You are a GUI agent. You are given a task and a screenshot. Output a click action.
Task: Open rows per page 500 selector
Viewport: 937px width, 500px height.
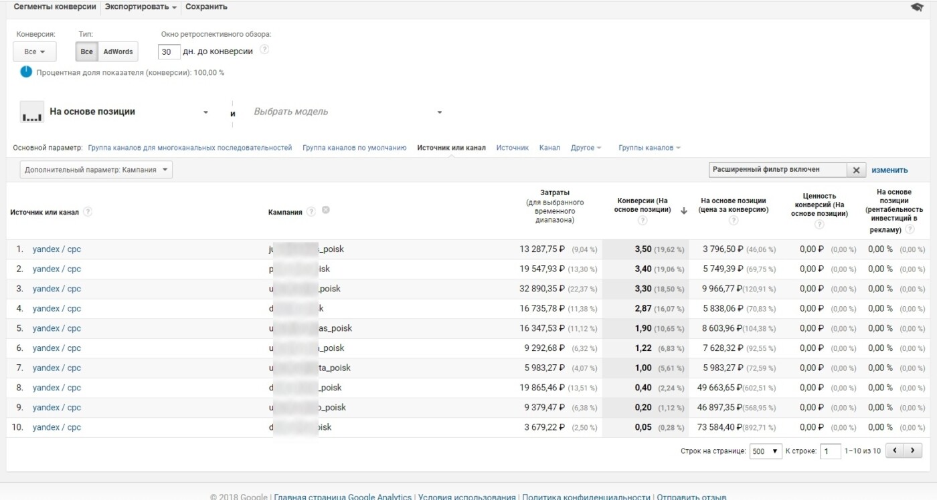pyautogui.click(x=766, y=451)
